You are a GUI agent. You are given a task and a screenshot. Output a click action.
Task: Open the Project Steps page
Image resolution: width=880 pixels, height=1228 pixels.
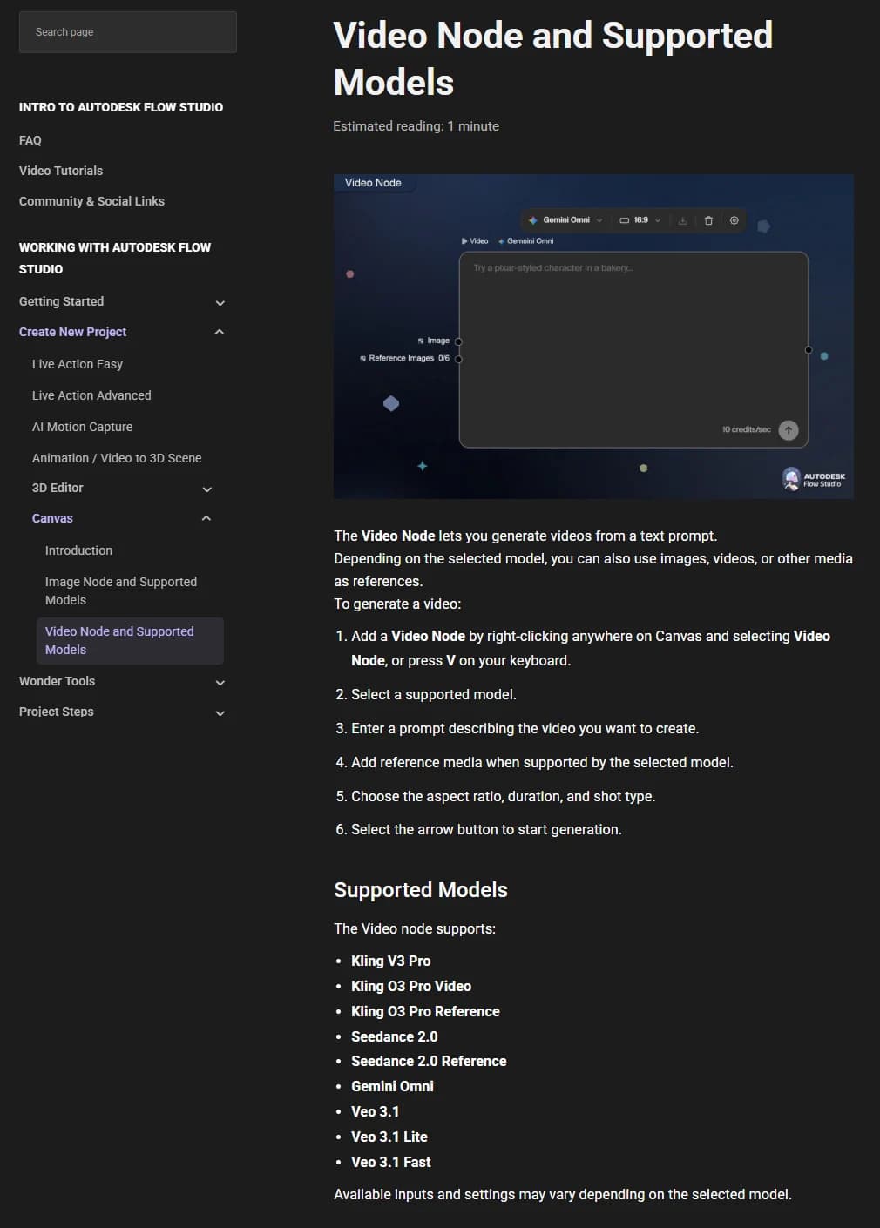tap(56, 712)
